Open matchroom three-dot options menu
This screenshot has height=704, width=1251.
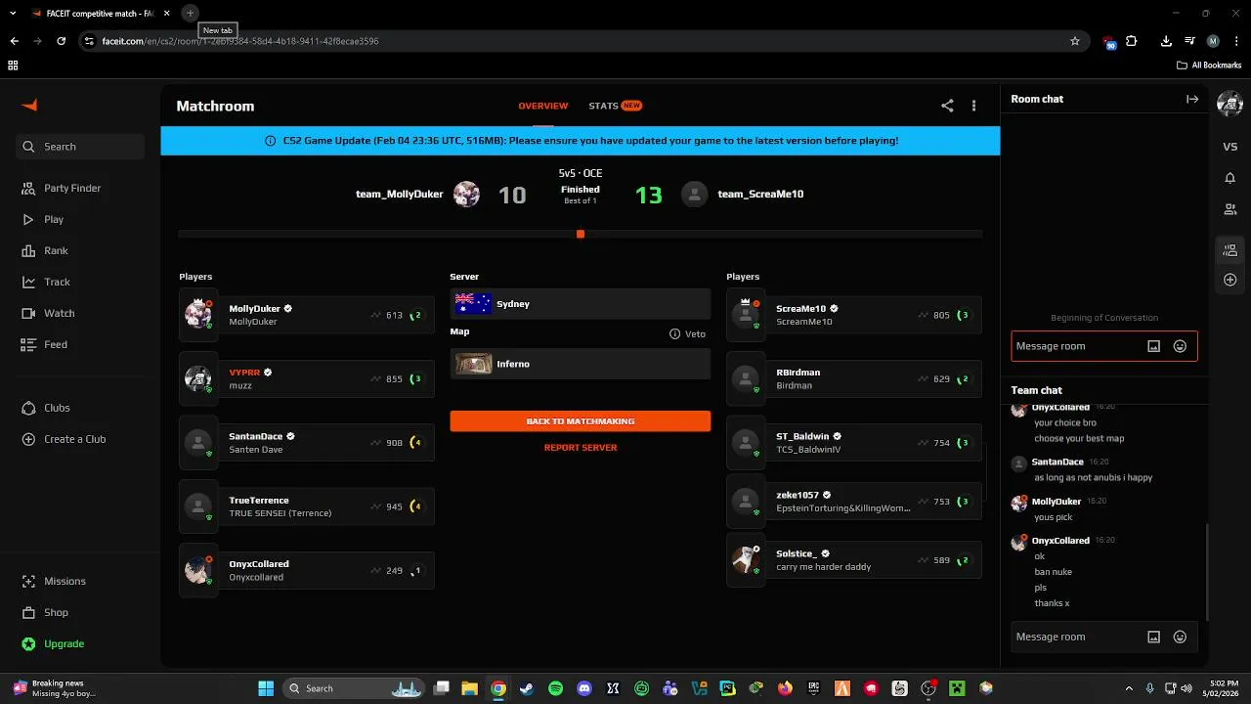973,106
